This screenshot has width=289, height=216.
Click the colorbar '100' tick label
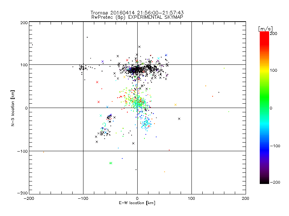coord(273,70)
